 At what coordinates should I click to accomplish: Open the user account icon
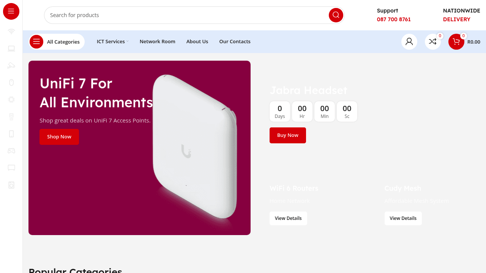[x=409, y=42]
